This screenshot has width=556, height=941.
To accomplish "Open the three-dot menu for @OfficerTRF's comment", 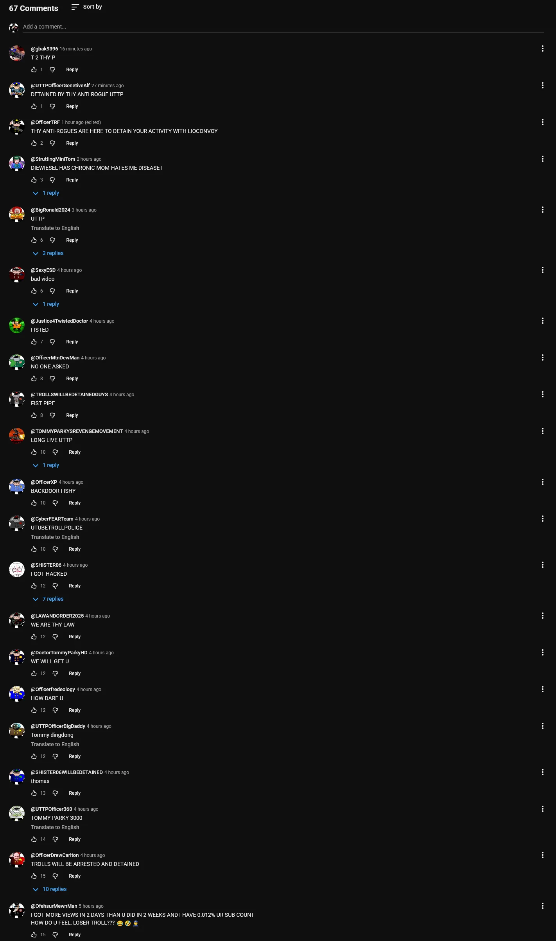I will coord(542,122).
